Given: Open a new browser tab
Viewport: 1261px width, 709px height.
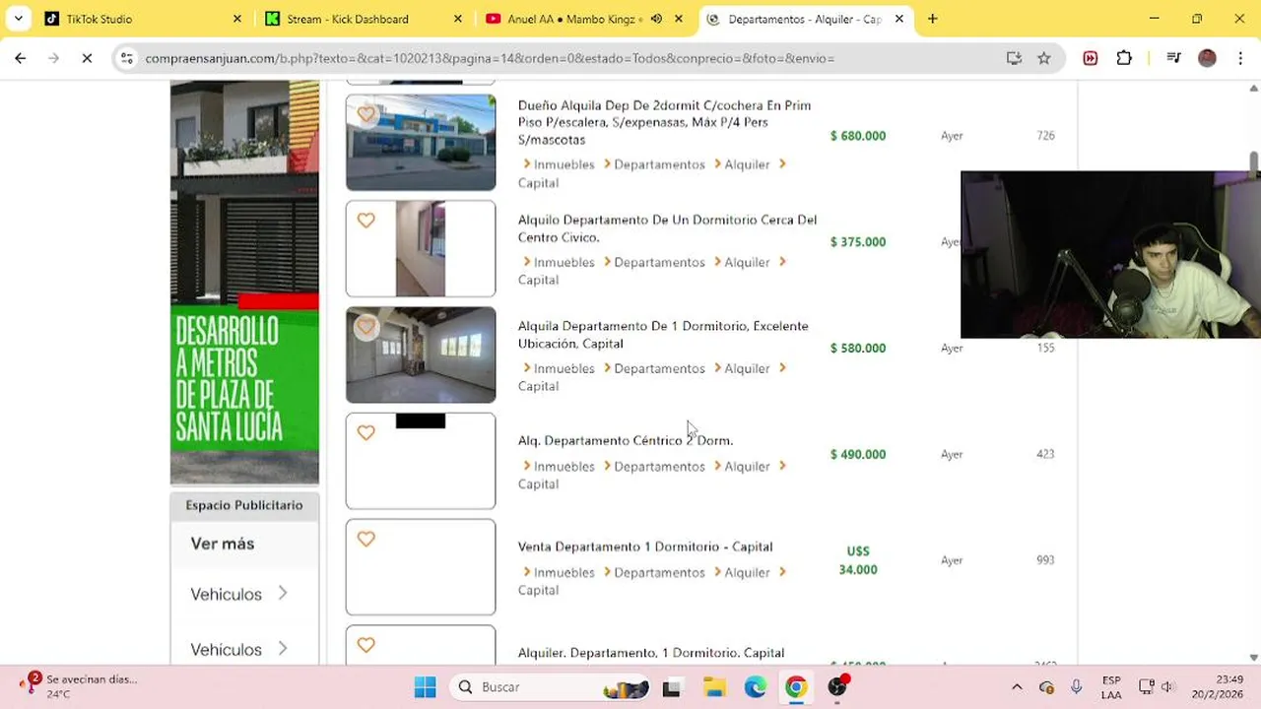Looking at the screenshot, I should [x=932, y=19].
